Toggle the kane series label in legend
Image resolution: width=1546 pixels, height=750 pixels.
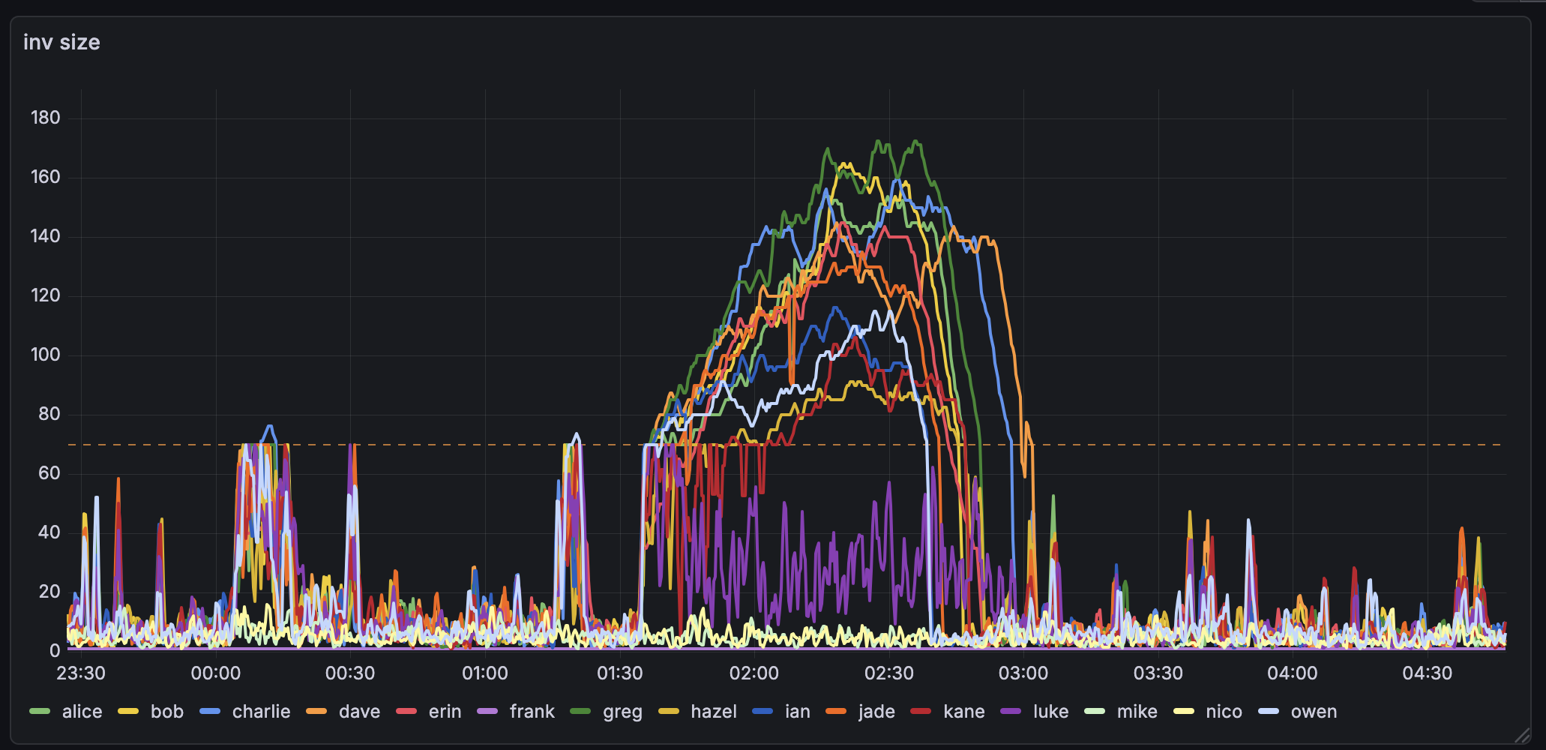(x=963, y=712)
